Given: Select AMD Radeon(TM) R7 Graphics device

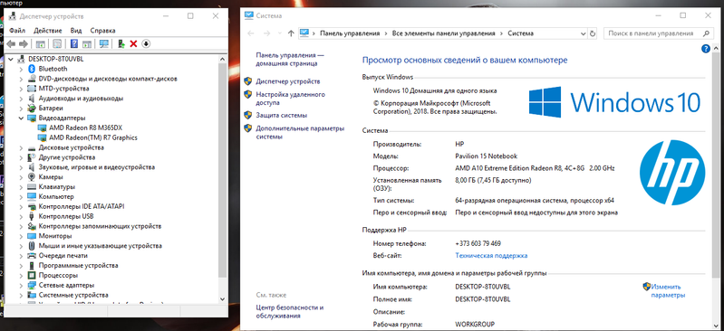Looking at the screenshot, I should (x=92, y=137).
